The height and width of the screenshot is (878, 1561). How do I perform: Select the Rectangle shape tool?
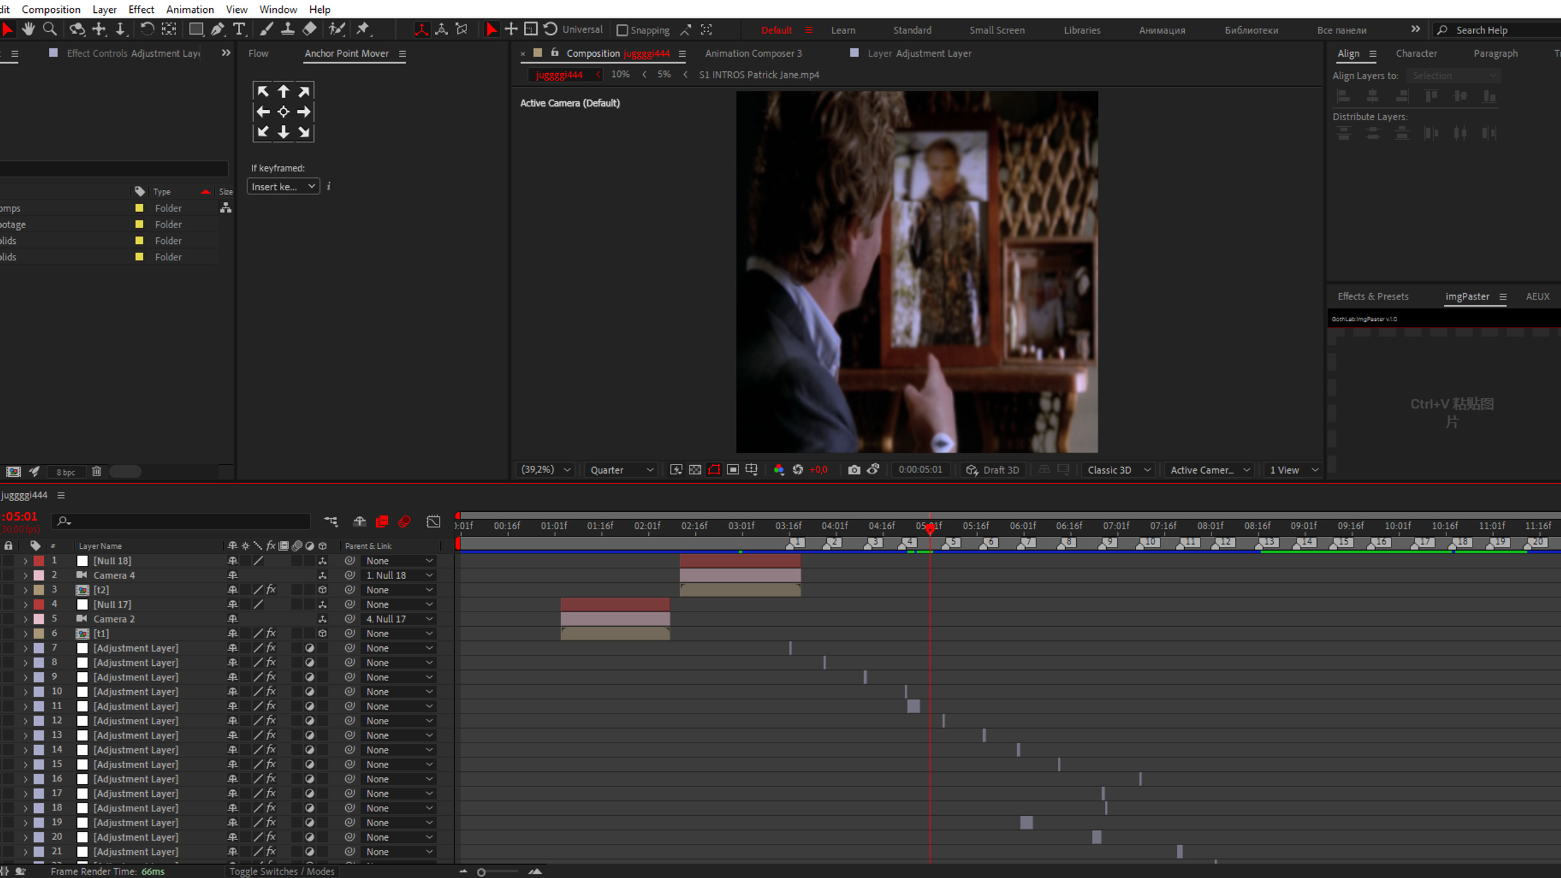(x=196, y=29)
